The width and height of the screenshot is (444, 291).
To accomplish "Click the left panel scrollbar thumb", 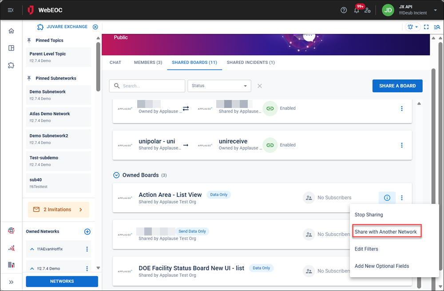I will pyautogui.click(x=98, y=67).
